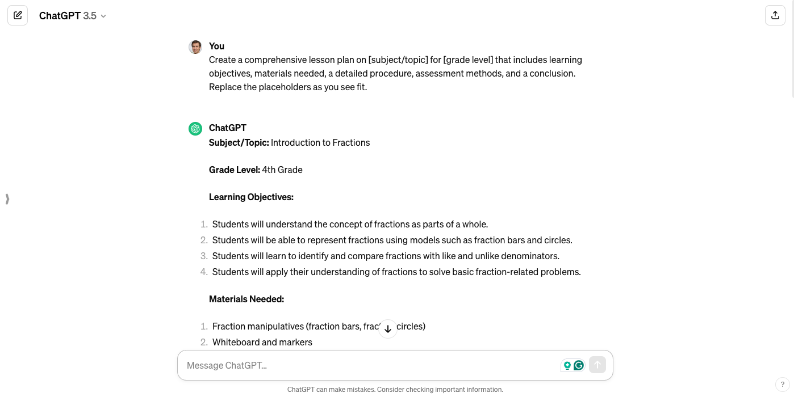Click the lightbulb assistant icon in the input

click(x=567, y=366)
